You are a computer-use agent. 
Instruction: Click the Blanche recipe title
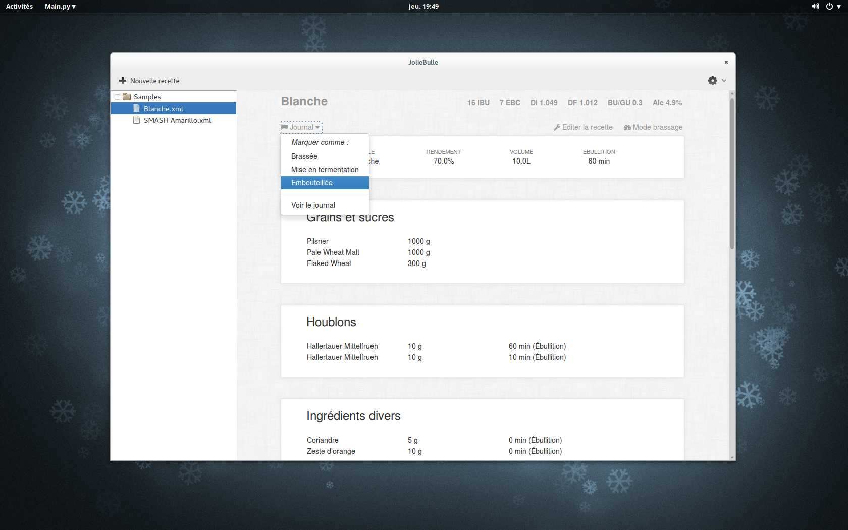point(304,101)
